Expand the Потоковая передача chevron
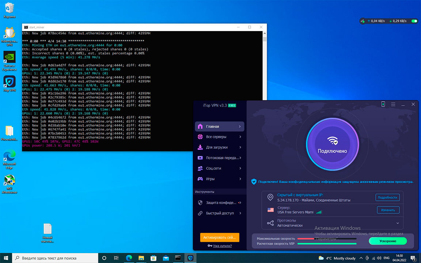The image size is (421, 263). click(x=240, y=158)
